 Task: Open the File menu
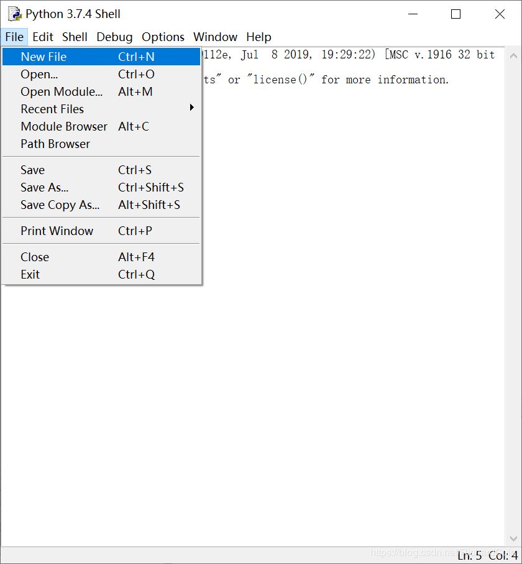(x=14, y=37)
